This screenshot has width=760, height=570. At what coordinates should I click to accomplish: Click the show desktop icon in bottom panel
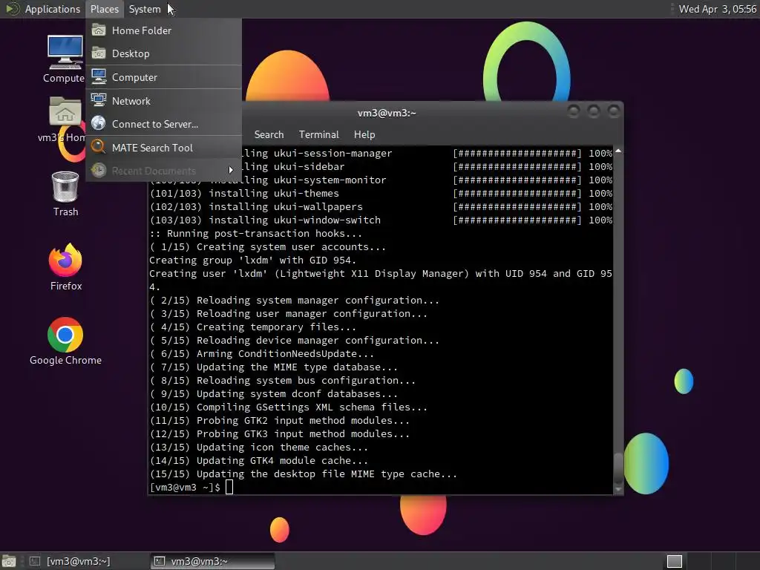click(9, 561)
